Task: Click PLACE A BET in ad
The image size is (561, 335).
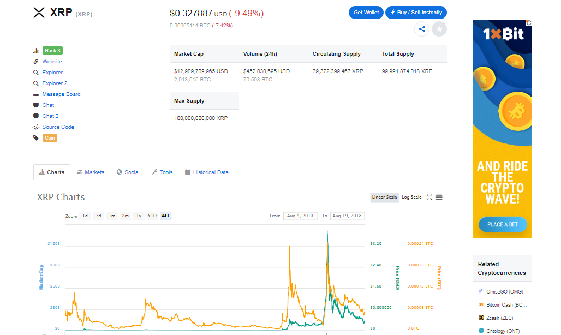Action: pos(503,225)
